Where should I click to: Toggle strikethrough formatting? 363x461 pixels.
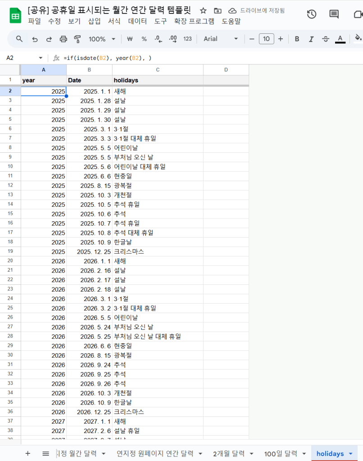pos(326,39)
